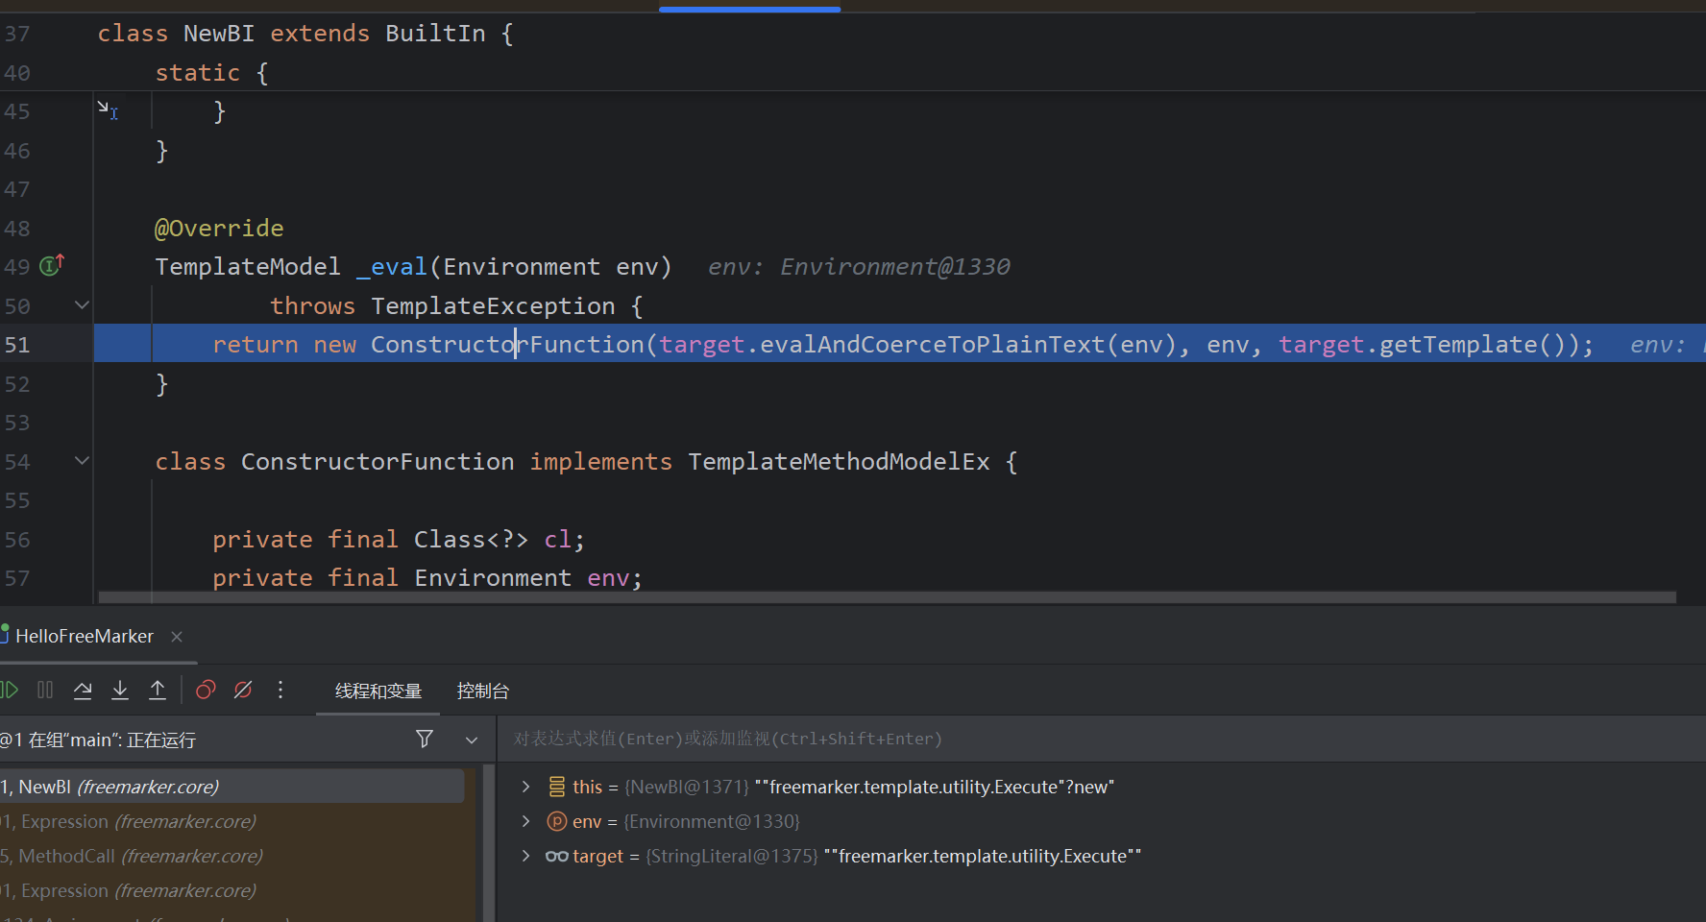Click getTemplate() on line 51
Screen dimensions: 1706x922
coord(1473,345)
